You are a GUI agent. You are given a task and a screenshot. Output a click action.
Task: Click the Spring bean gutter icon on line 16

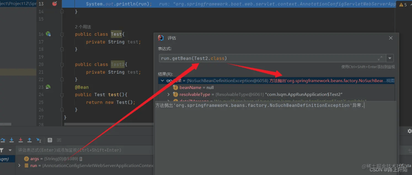[48, 34]
